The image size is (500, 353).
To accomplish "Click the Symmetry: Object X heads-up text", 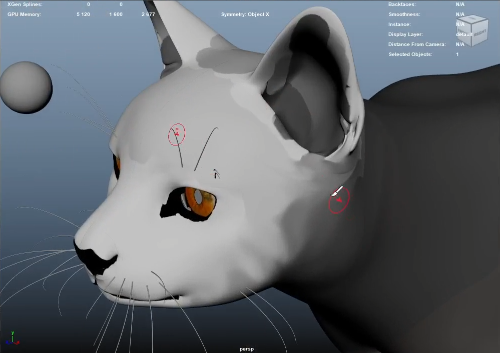I will click(245, 14).
